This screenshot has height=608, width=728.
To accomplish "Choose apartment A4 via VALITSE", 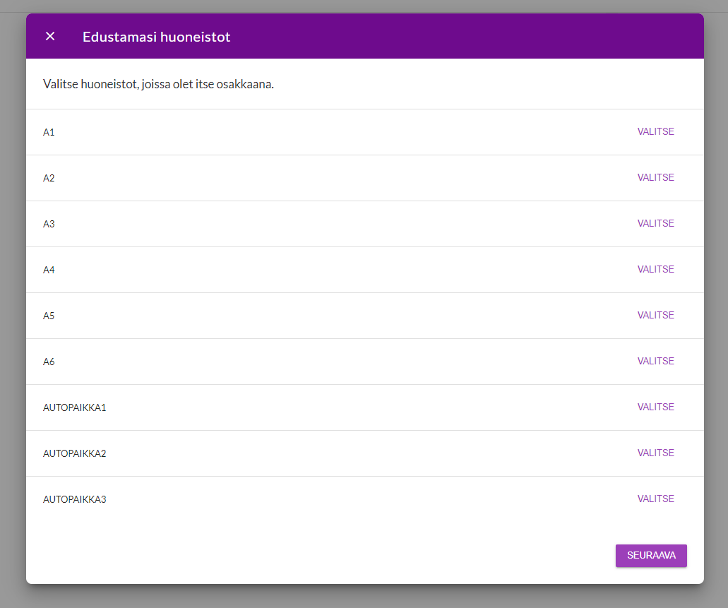I will click(655, 270).
